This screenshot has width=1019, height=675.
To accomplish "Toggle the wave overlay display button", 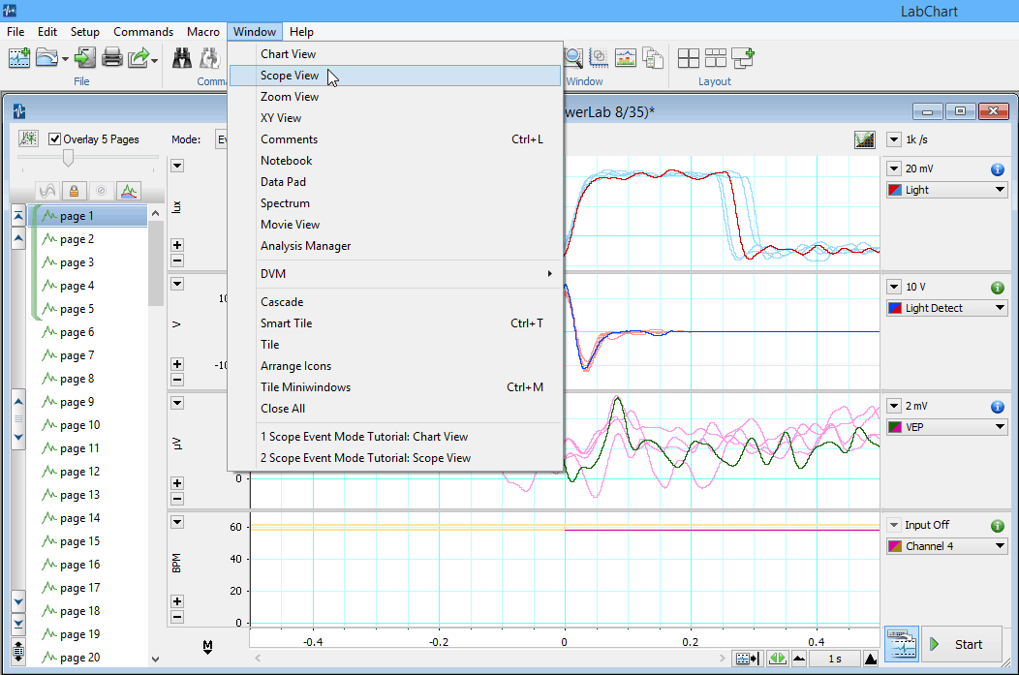I will pos(46,190).
